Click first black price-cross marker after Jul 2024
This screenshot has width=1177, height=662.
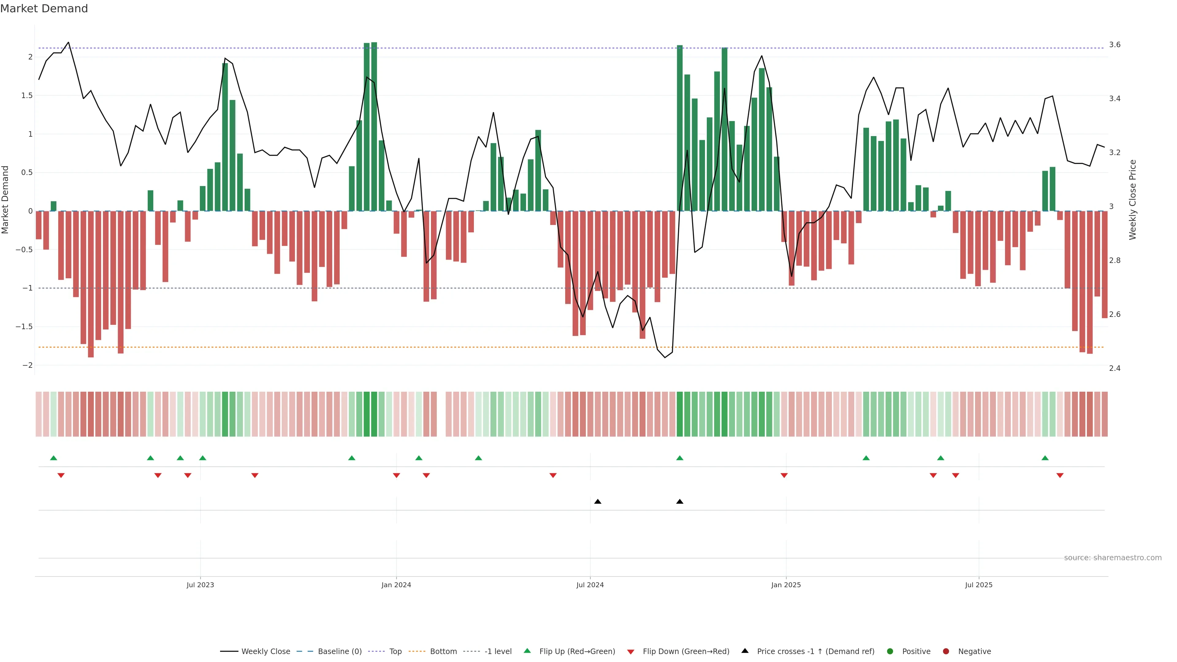(x=598, y=502)
